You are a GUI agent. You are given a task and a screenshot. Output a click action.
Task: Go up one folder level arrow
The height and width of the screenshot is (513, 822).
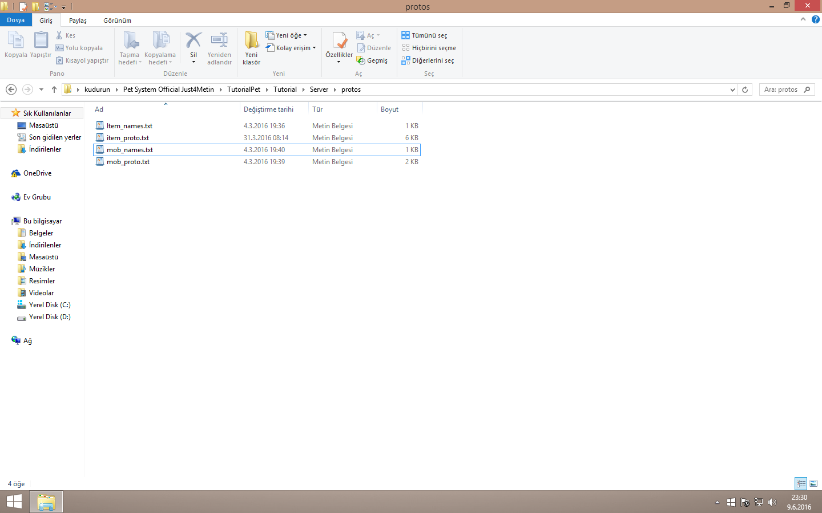pyautogui.click(x=54, y=89)
